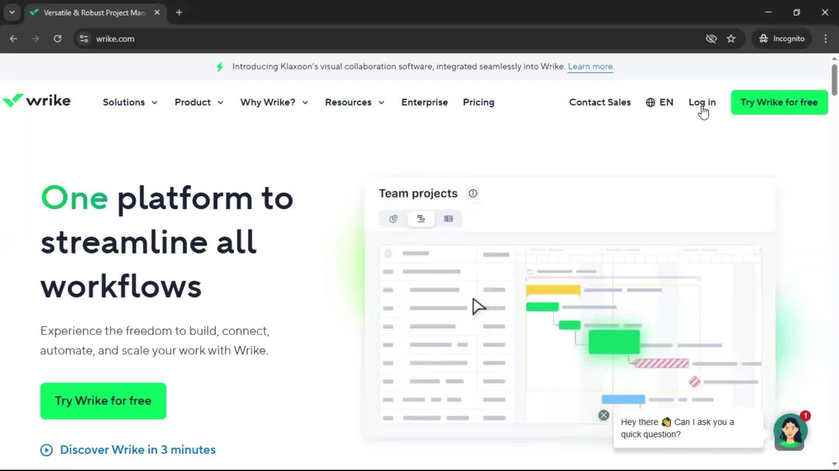
Task: Click header Try Wrike for free button
Action: (x=779, y=102)
